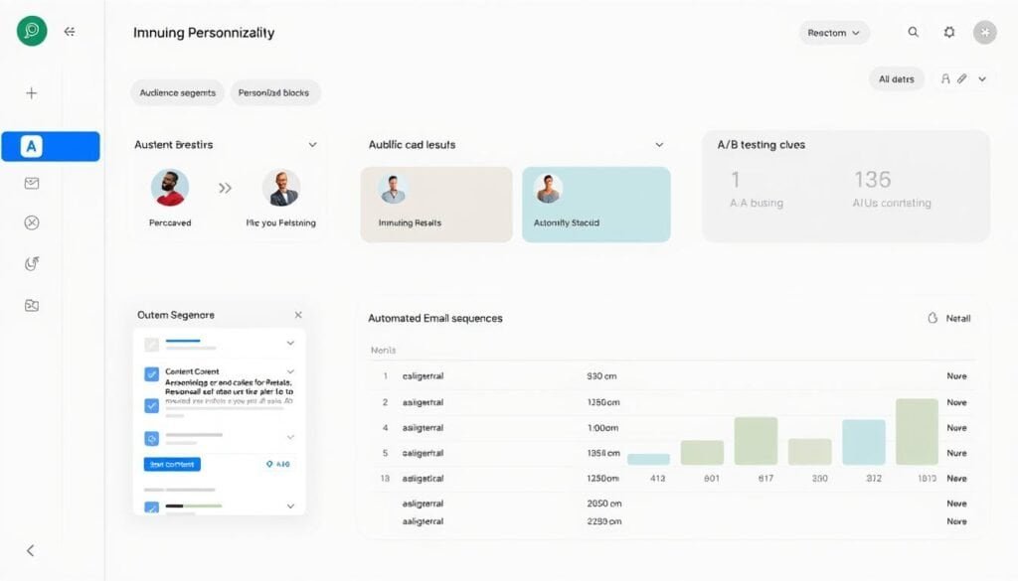Viewport: 1018px width, 581px height.
Task: Open the Reactom dropdown in the header
Action: pos(834,33)
